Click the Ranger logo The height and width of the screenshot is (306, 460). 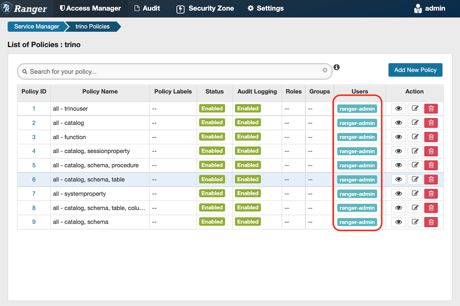(x=24, y=8)
